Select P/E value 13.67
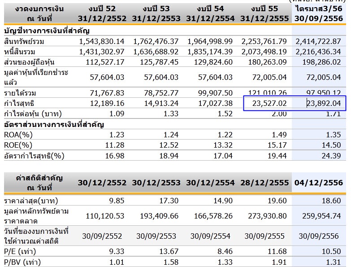Image resolution: width=351 pixels, height=267 pixels. coord(169,251)
